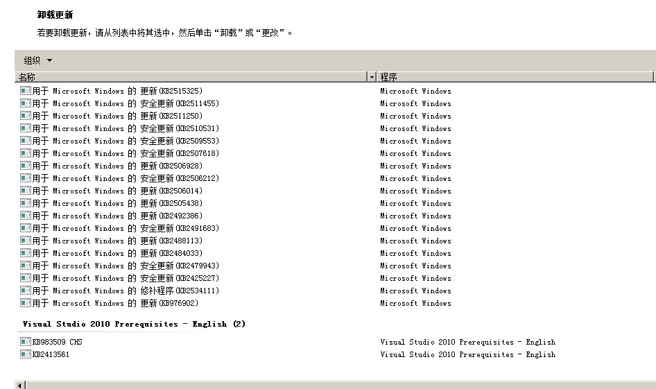This screenshot has height=389, width=656.
Task: Click the icon beside update KB2505438
Action: tap(26, 203)
